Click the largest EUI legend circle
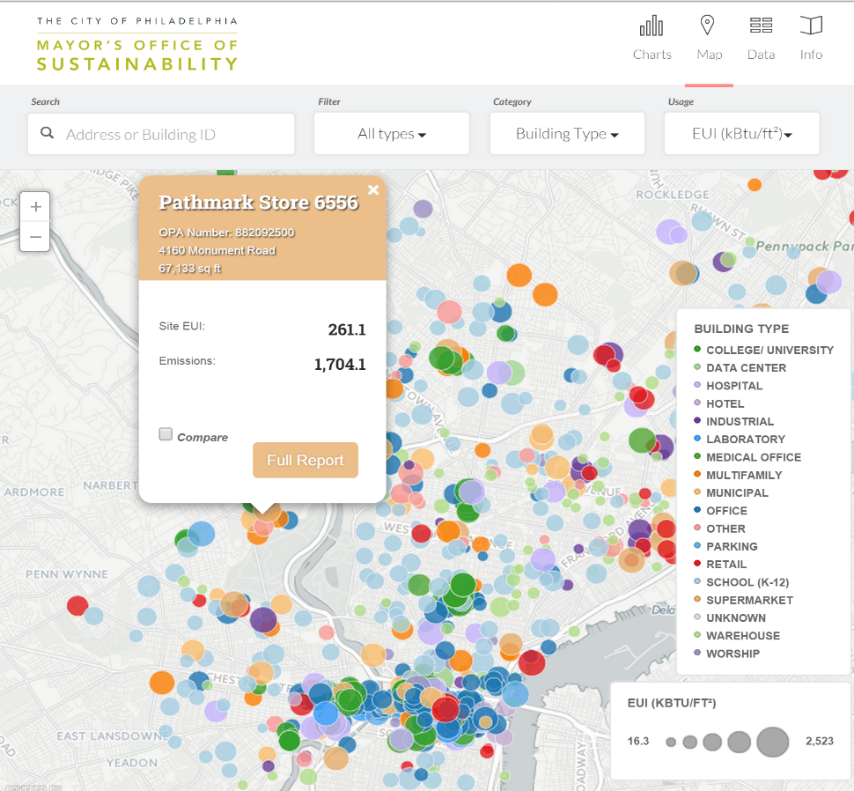Viewport: 854px width, 791px height. point(772,742)
